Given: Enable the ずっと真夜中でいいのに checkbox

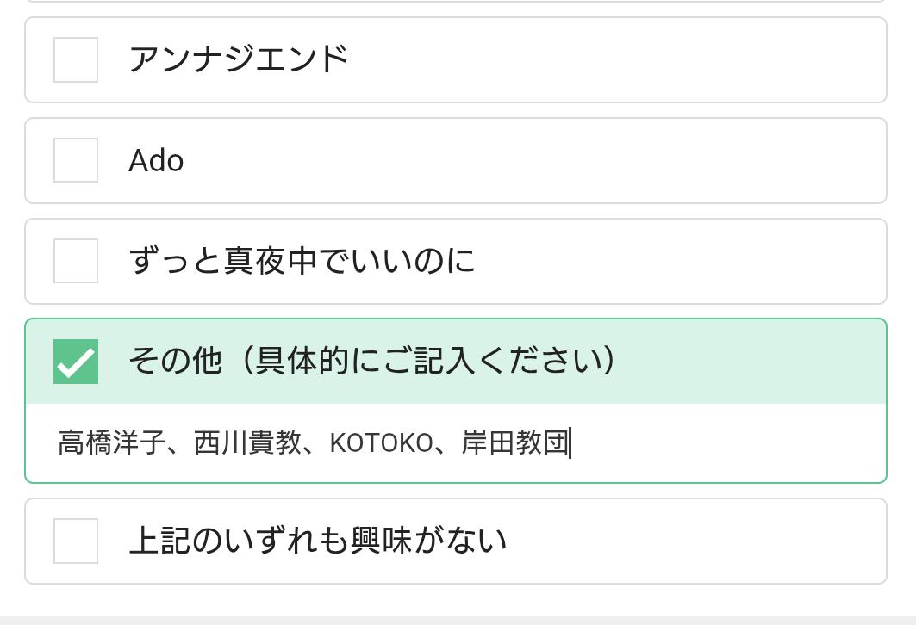Looking at the screenshot, I should pyautogui.click(x=76, y=261).
